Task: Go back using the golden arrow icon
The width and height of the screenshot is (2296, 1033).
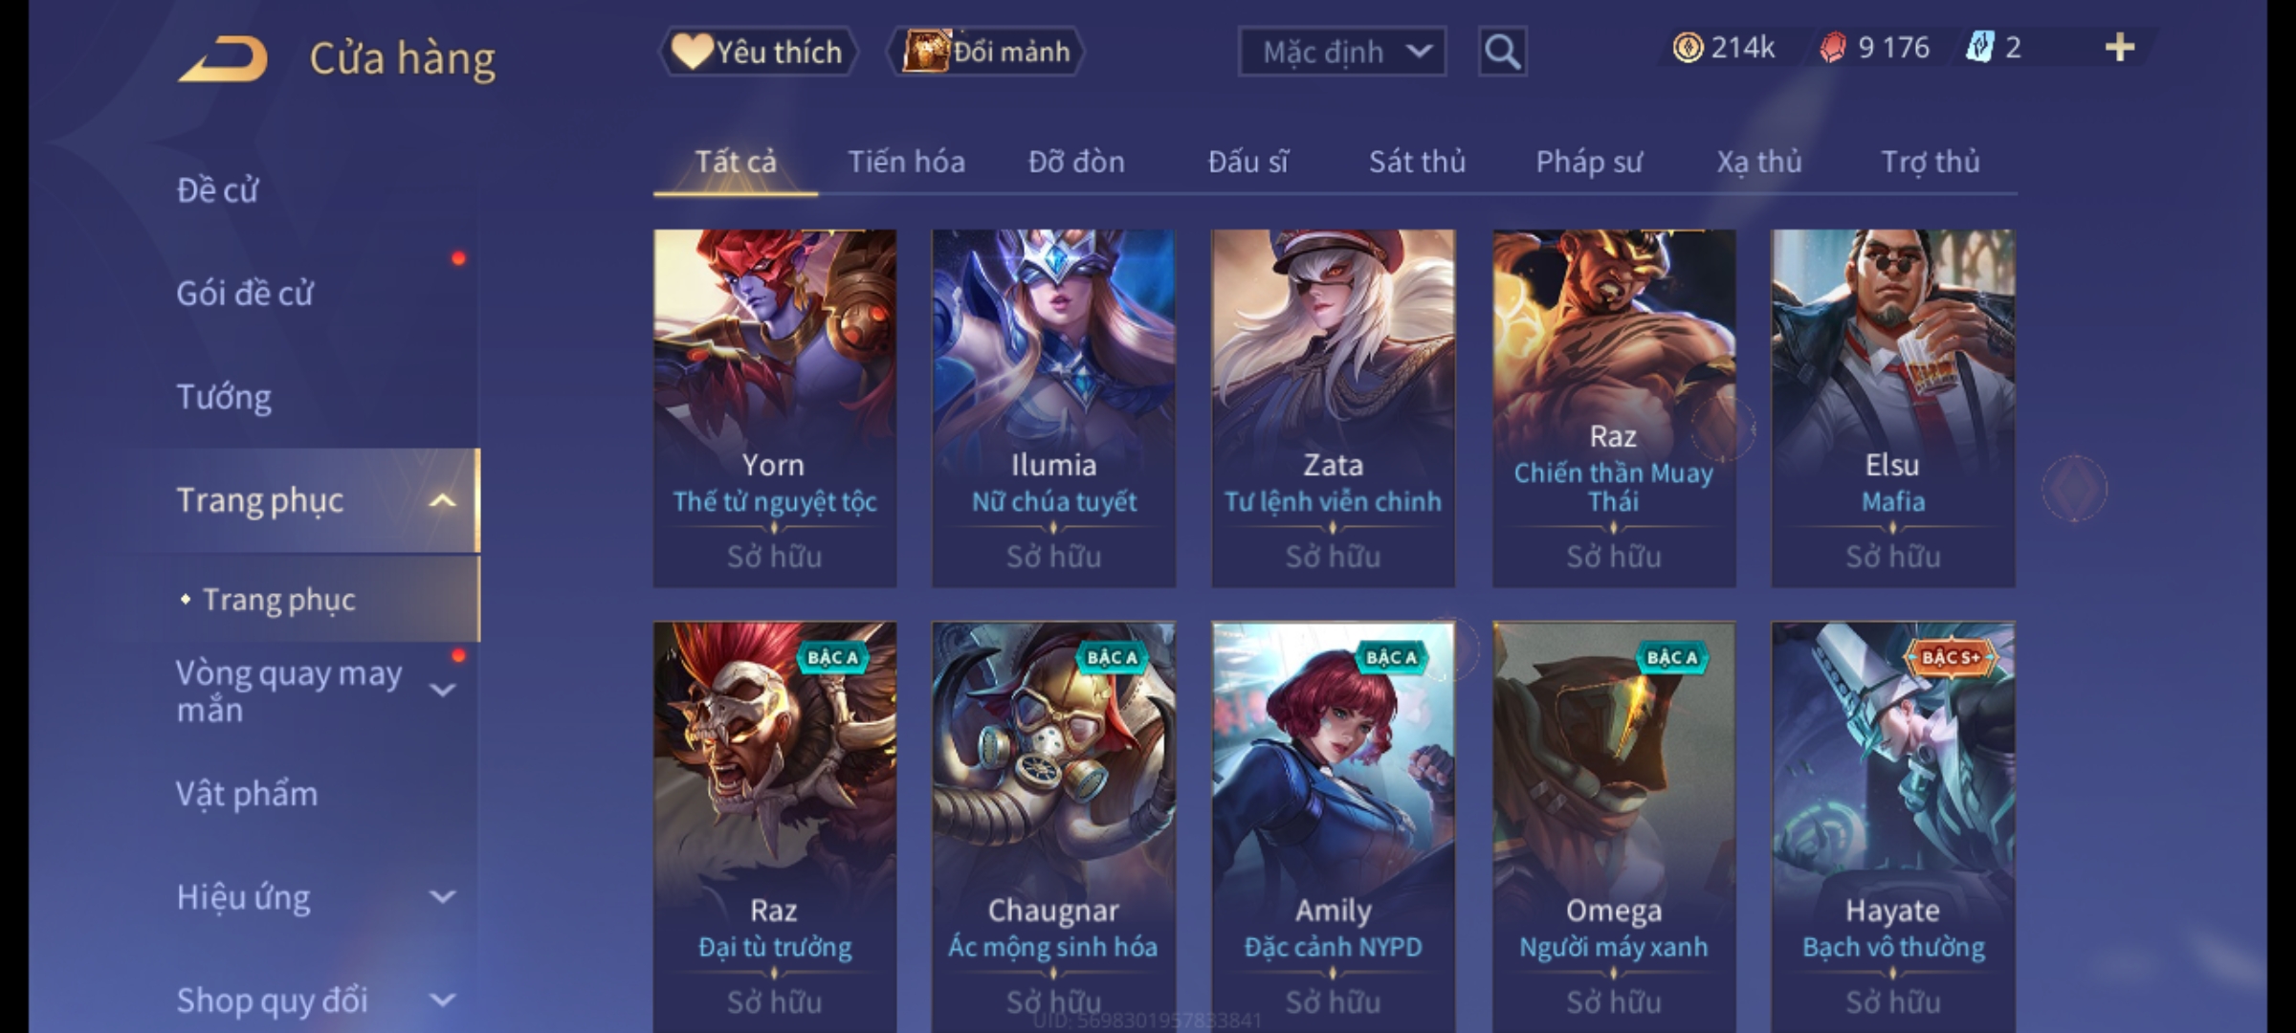Action: coord(222,59)
